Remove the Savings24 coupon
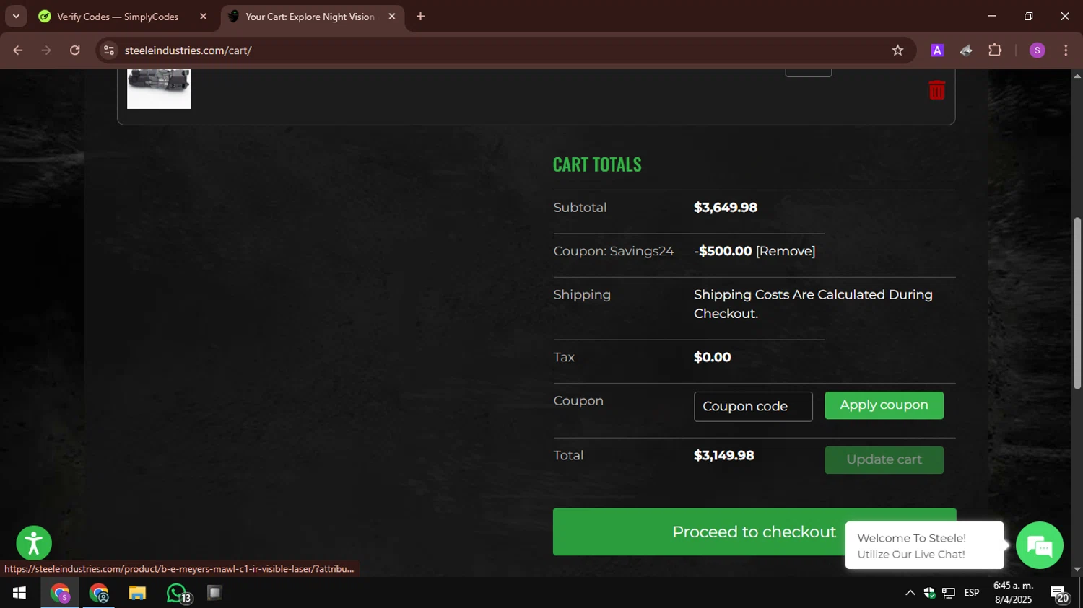1083x608 pixels. (x=786, y=251)
